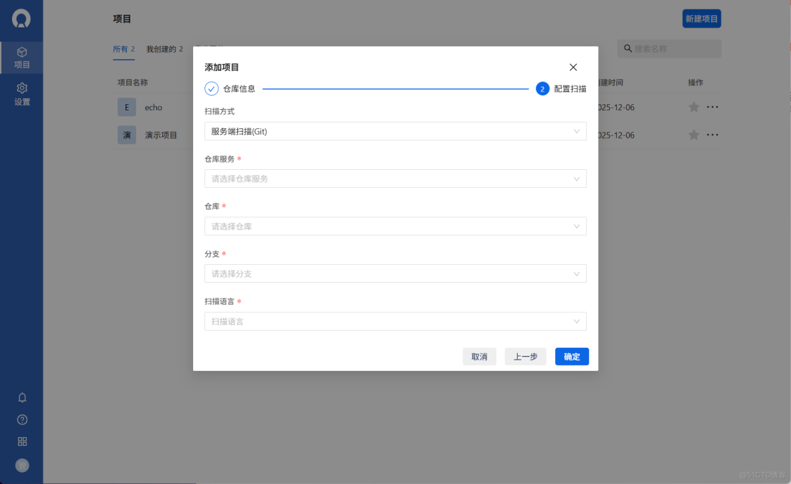The width and height of the screenshot is (791, 484).
Task: Open the 仓库服务 dropdown
Action: (x=395, y=178)
